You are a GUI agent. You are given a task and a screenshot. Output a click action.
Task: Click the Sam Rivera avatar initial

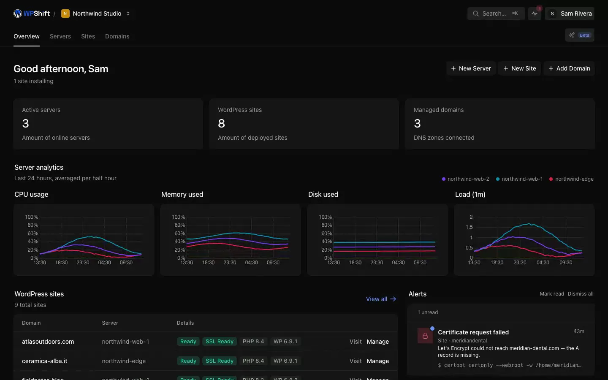click(552, 14)
